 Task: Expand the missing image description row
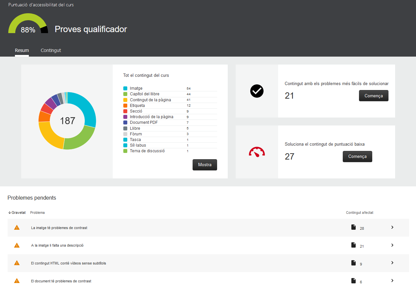(x=392, y=245)
